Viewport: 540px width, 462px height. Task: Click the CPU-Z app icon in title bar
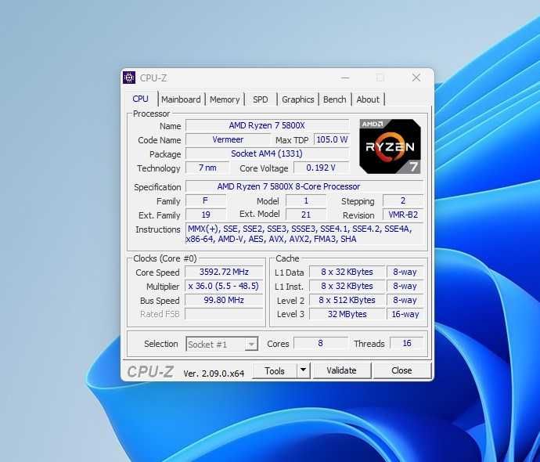[129, 78]
